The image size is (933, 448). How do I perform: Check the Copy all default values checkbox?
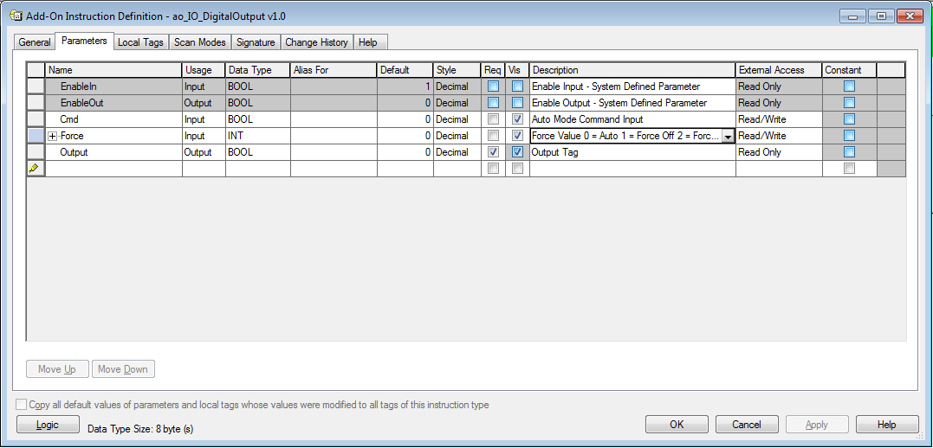(22, 405)
